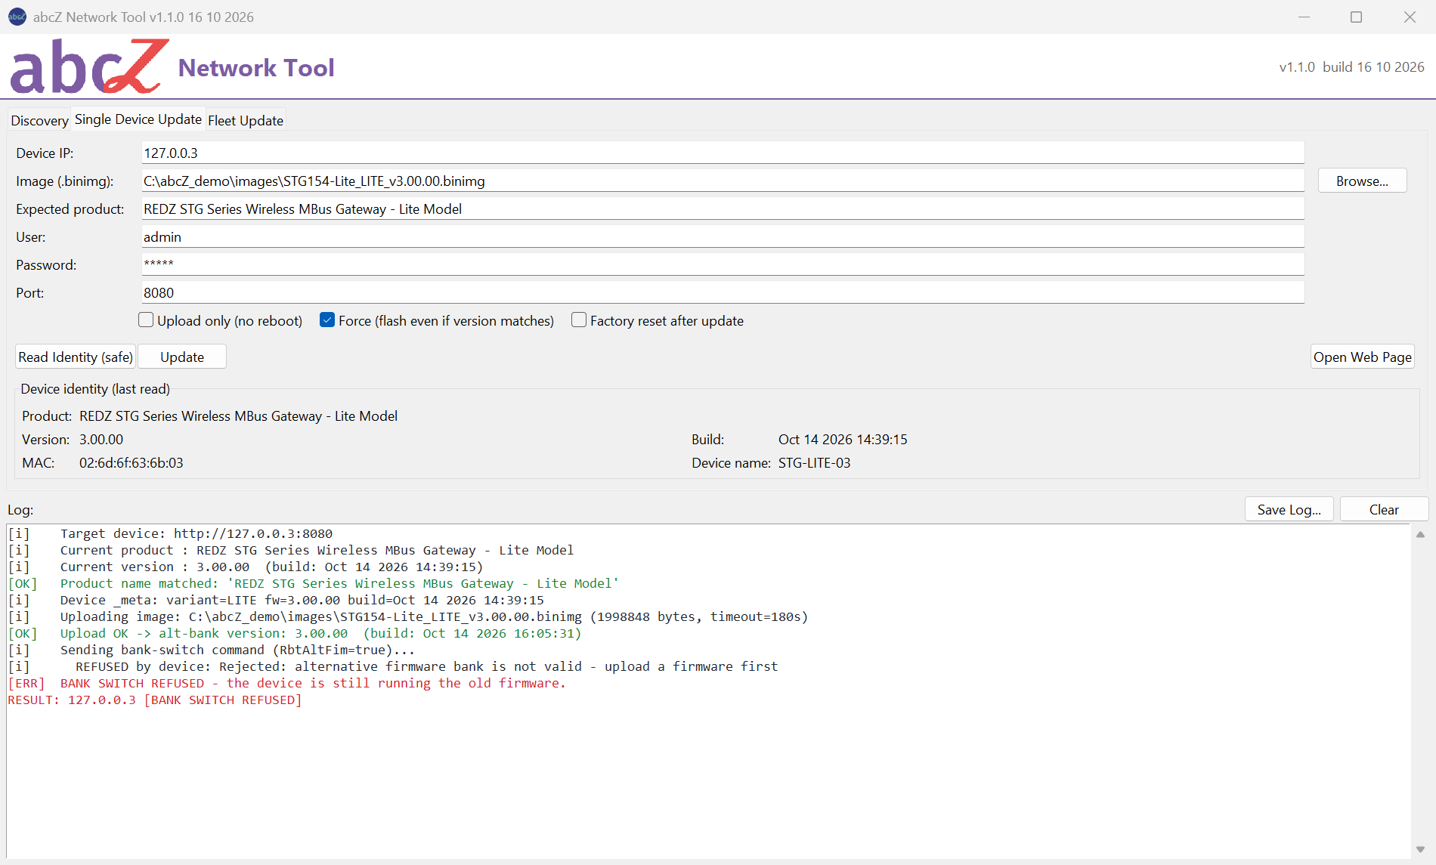The image size is (1436, 865).
Task: Click the log scrollbar down arrow
Action: (1420, 849)
